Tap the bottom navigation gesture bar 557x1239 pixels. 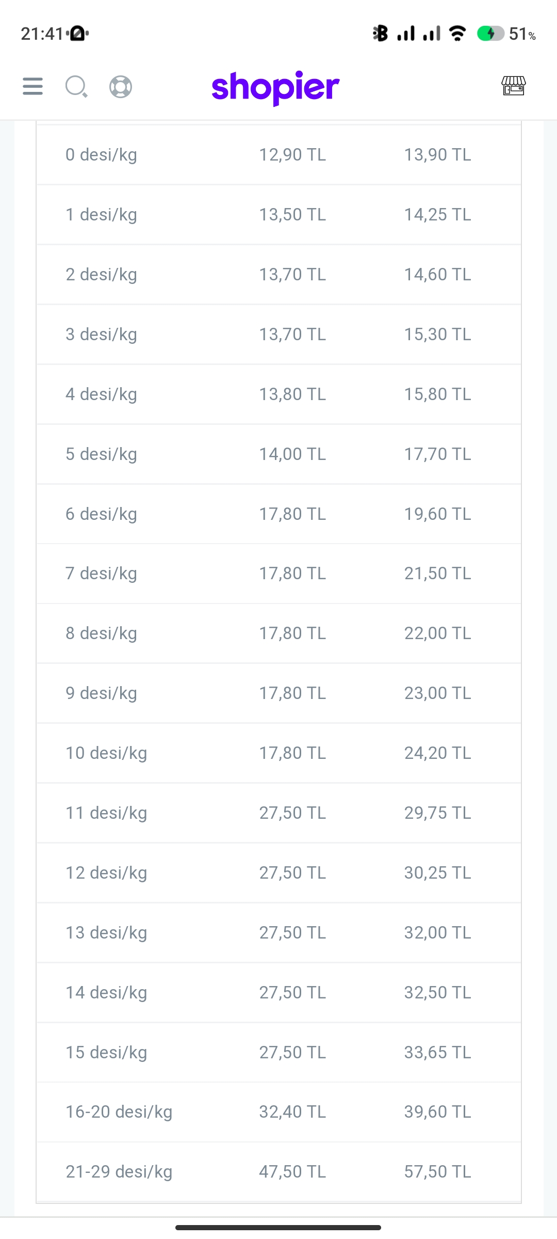click(278, 1227)
